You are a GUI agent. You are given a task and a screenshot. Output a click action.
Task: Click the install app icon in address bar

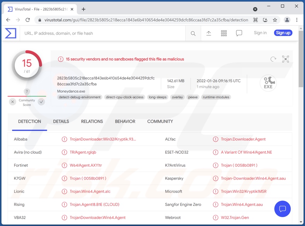pyautogui.click(x=265, y=20)
